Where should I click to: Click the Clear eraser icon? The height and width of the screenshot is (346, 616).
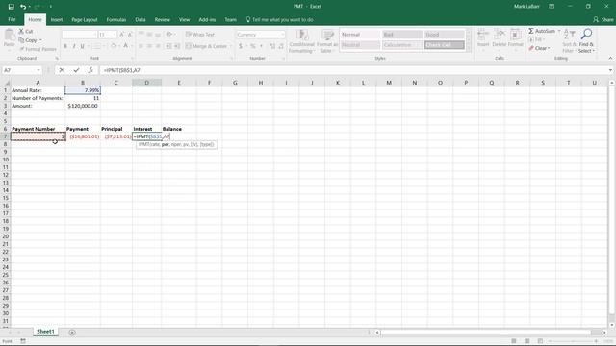[x=531, y=48]
